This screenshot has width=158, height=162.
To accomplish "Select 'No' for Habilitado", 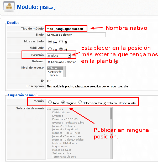I will pyautogui.click(x=50, y=49).
